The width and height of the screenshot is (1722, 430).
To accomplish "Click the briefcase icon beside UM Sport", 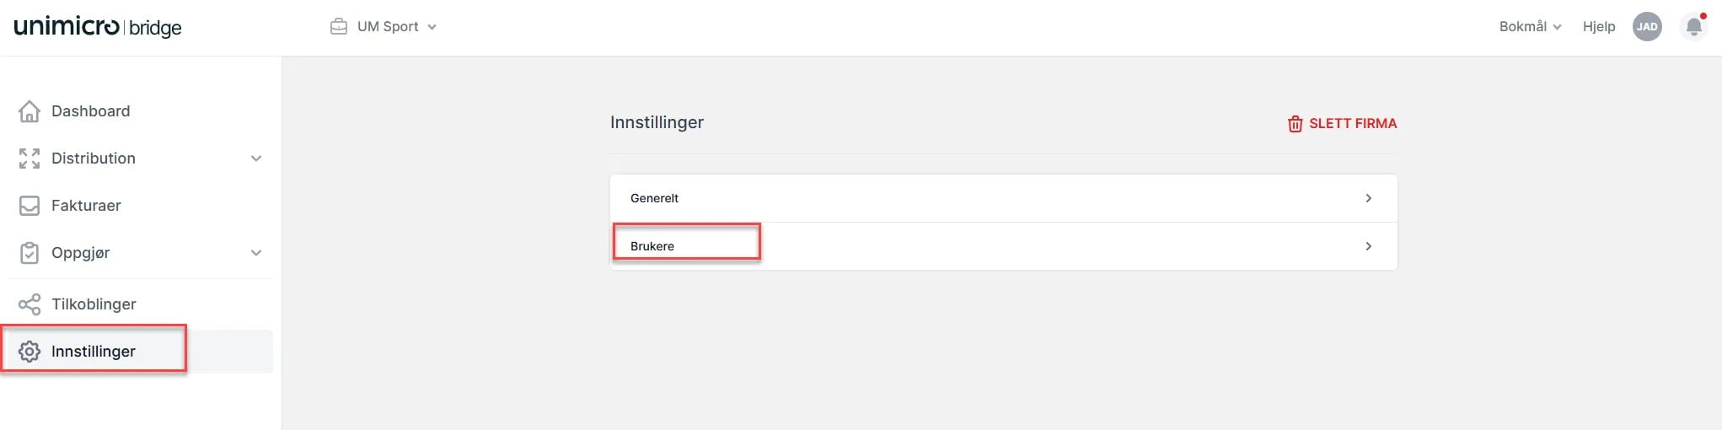I will tap(339, 27).
